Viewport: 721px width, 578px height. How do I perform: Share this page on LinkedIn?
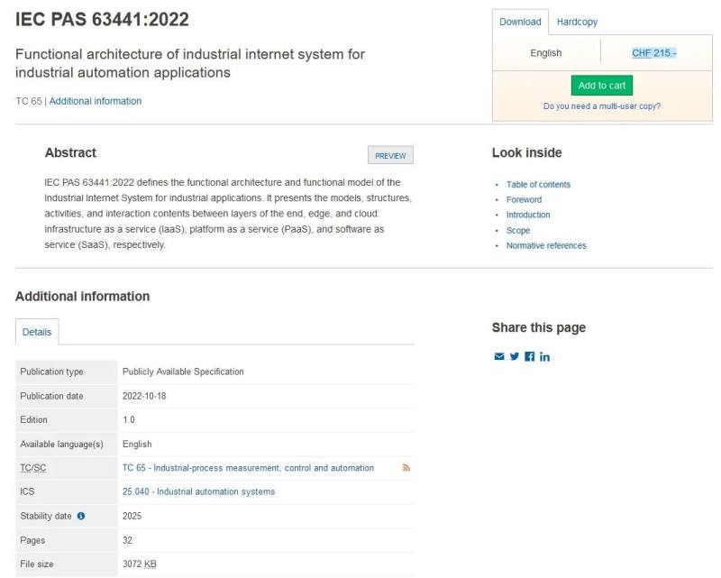544,356
